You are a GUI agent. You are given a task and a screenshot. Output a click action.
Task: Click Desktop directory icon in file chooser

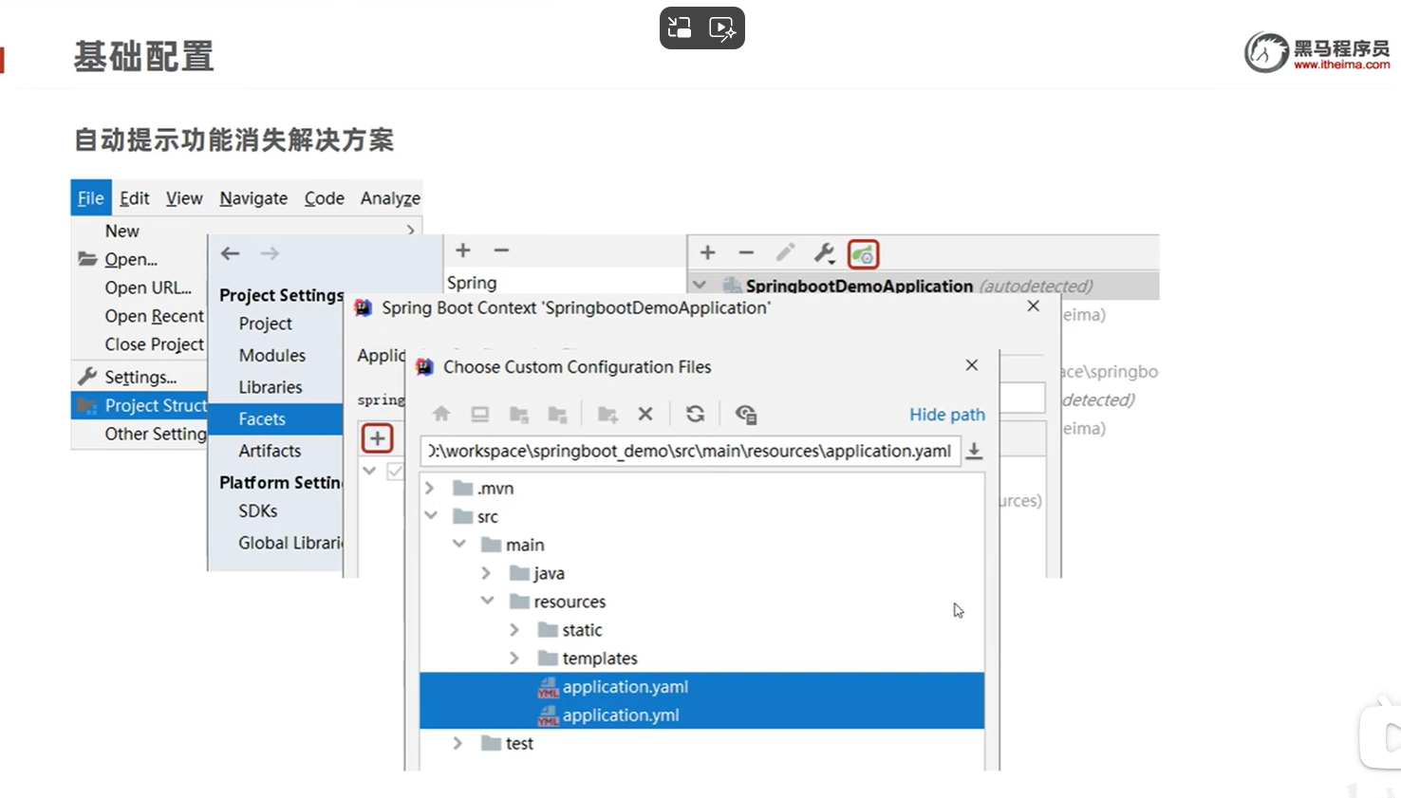pos(480,415)
